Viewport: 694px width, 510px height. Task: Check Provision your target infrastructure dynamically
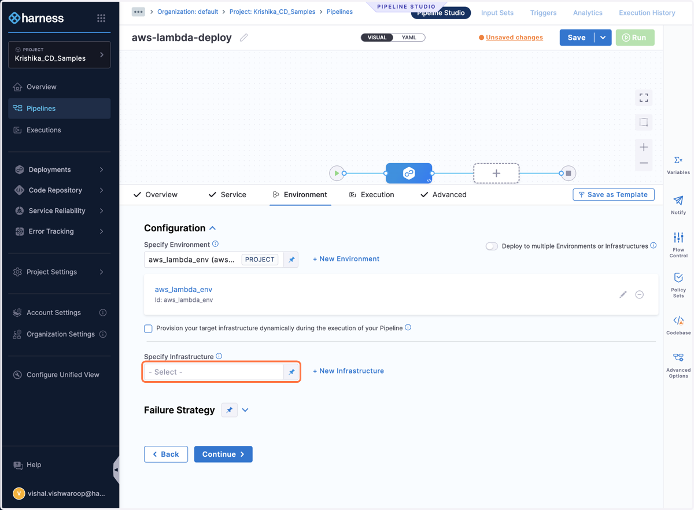(148, 328)
